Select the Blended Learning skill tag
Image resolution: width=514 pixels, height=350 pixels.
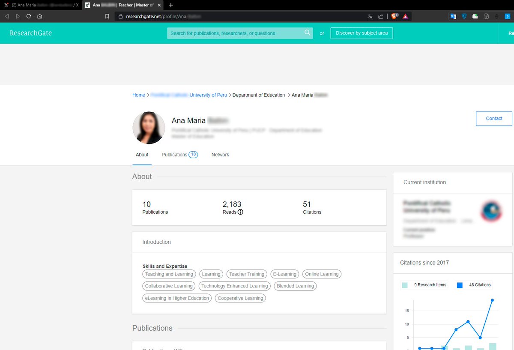coord(295,286)
